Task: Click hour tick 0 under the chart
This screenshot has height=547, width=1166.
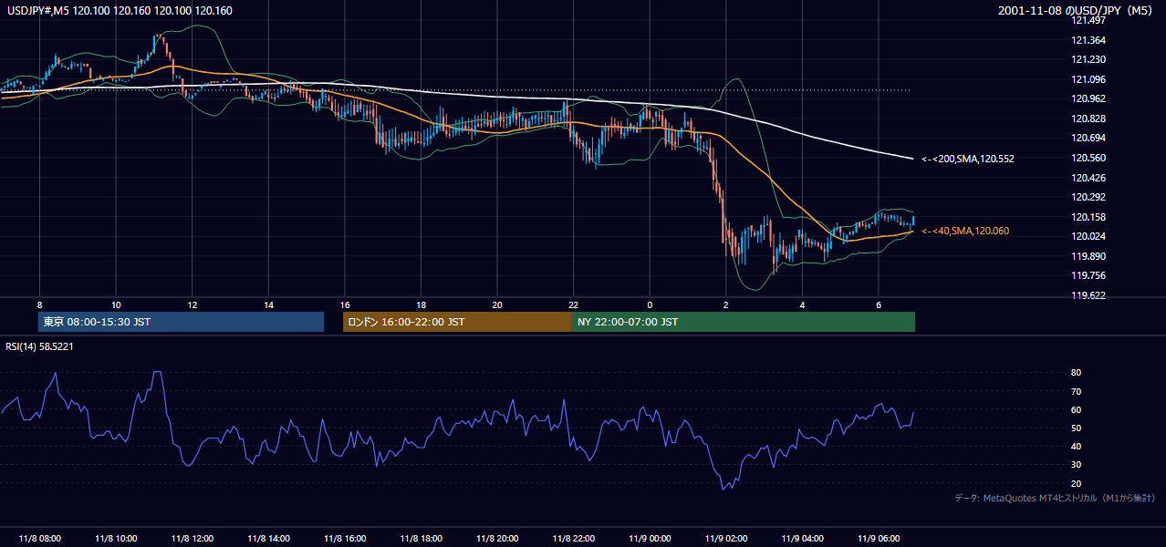Action: [x=650, y=304]
